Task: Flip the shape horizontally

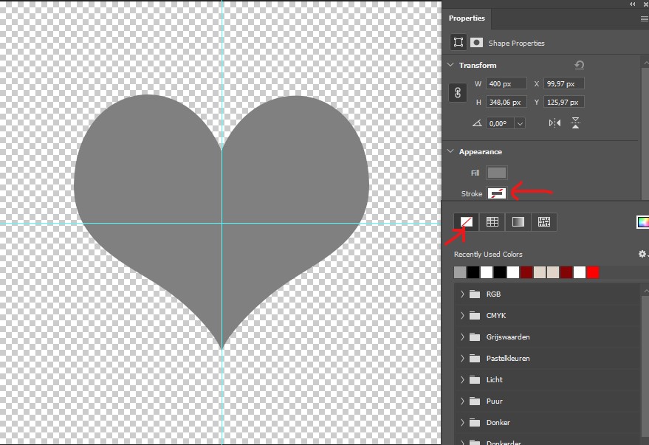Action: [x=554, y=123]
